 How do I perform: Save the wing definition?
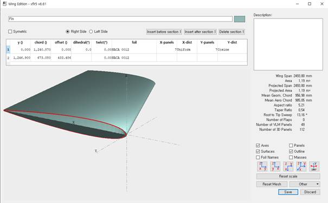[288, 192]
